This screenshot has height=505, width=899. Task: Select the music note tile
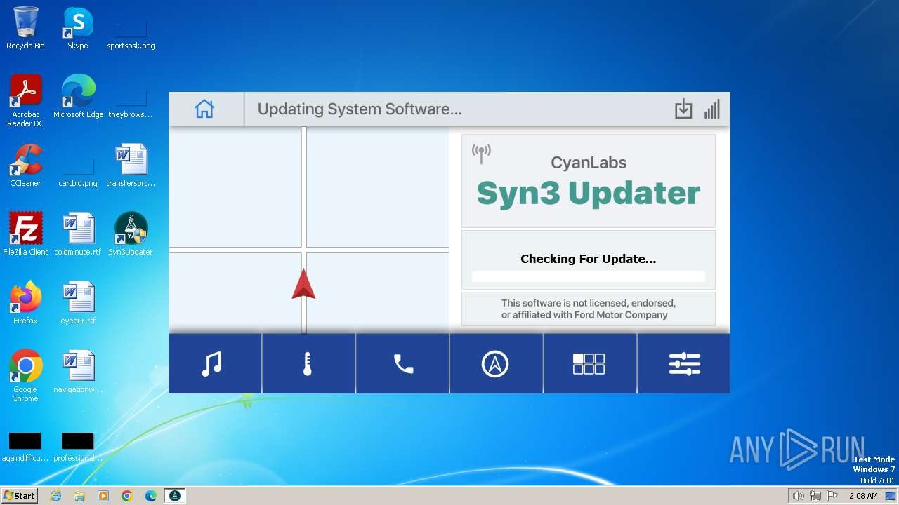215,363
